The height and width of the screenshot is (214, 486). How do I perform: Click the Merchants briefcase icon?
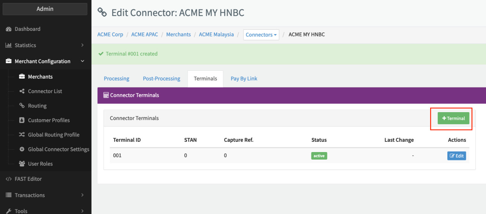click(x=22, y=77)
